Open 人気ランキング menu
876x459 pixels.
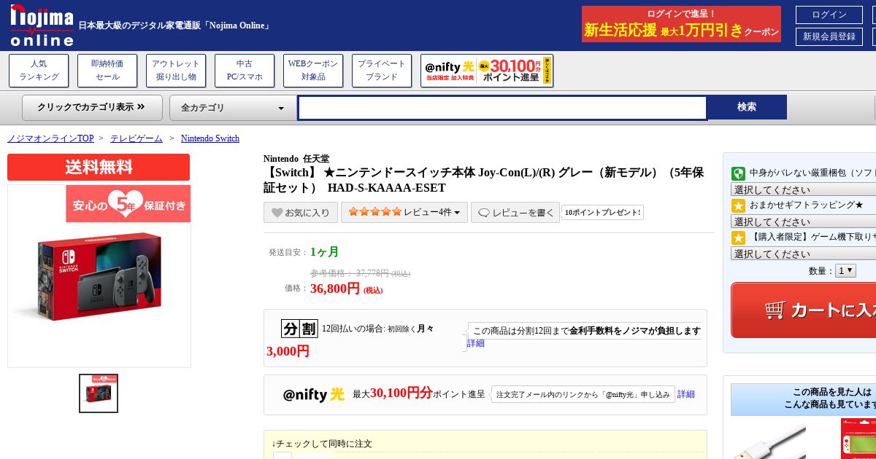39,71
